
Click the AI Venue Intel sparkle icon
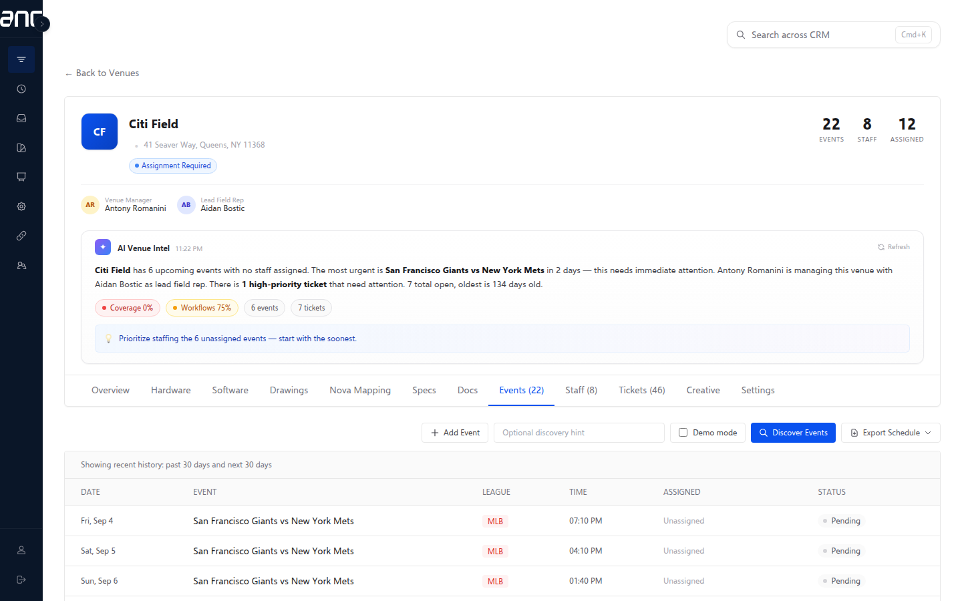(x=103, y=247)
